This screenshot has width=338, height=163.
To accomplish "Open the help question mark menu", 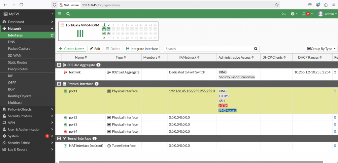I will (294, 14).
